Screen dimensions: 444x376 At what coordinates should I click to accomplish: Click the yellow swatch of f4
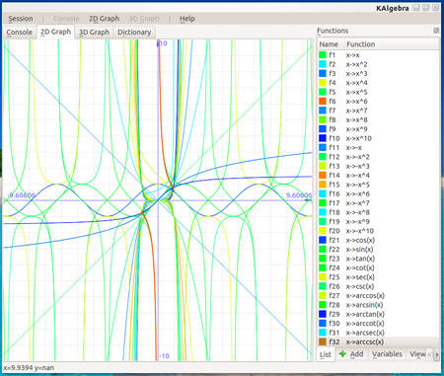tap(323, 83)
